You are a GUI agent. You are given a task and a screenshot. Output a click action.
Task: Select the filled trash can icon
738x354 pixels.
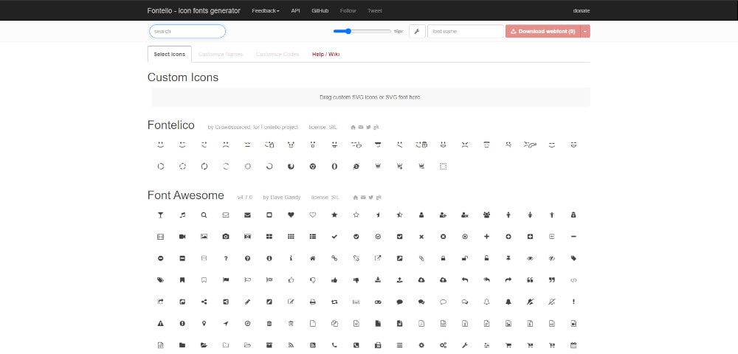click(269, 324)
